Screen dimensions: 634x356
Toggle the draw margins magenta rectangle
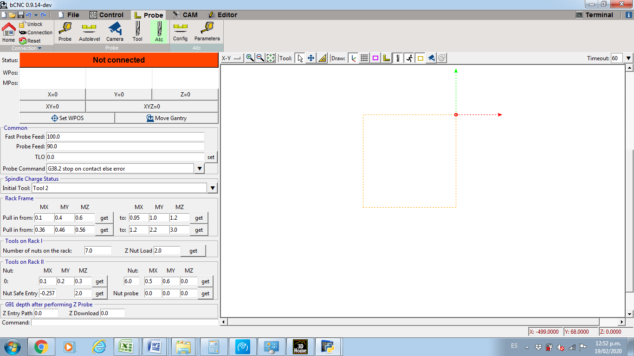click(375, 58)
